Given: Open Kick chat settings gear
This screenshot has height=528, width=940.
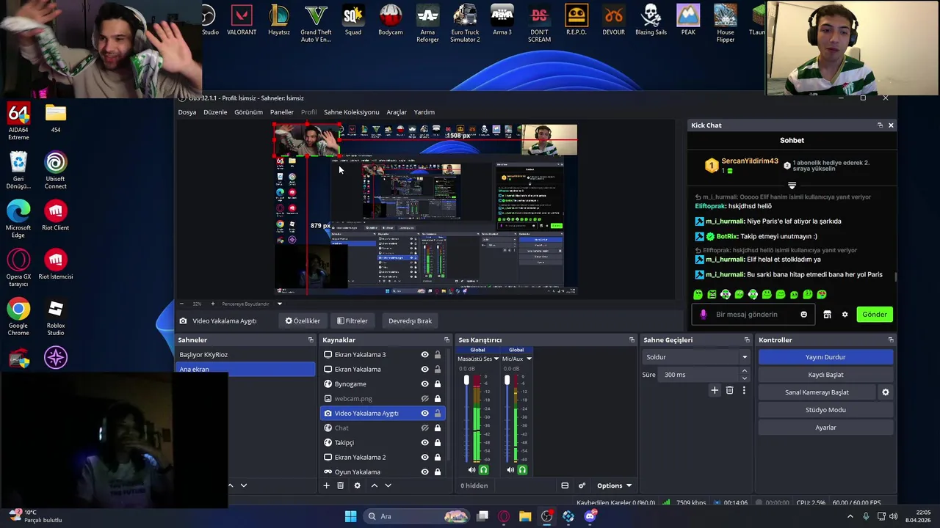Looking at the screenshot, I should (x=845, y=315).
